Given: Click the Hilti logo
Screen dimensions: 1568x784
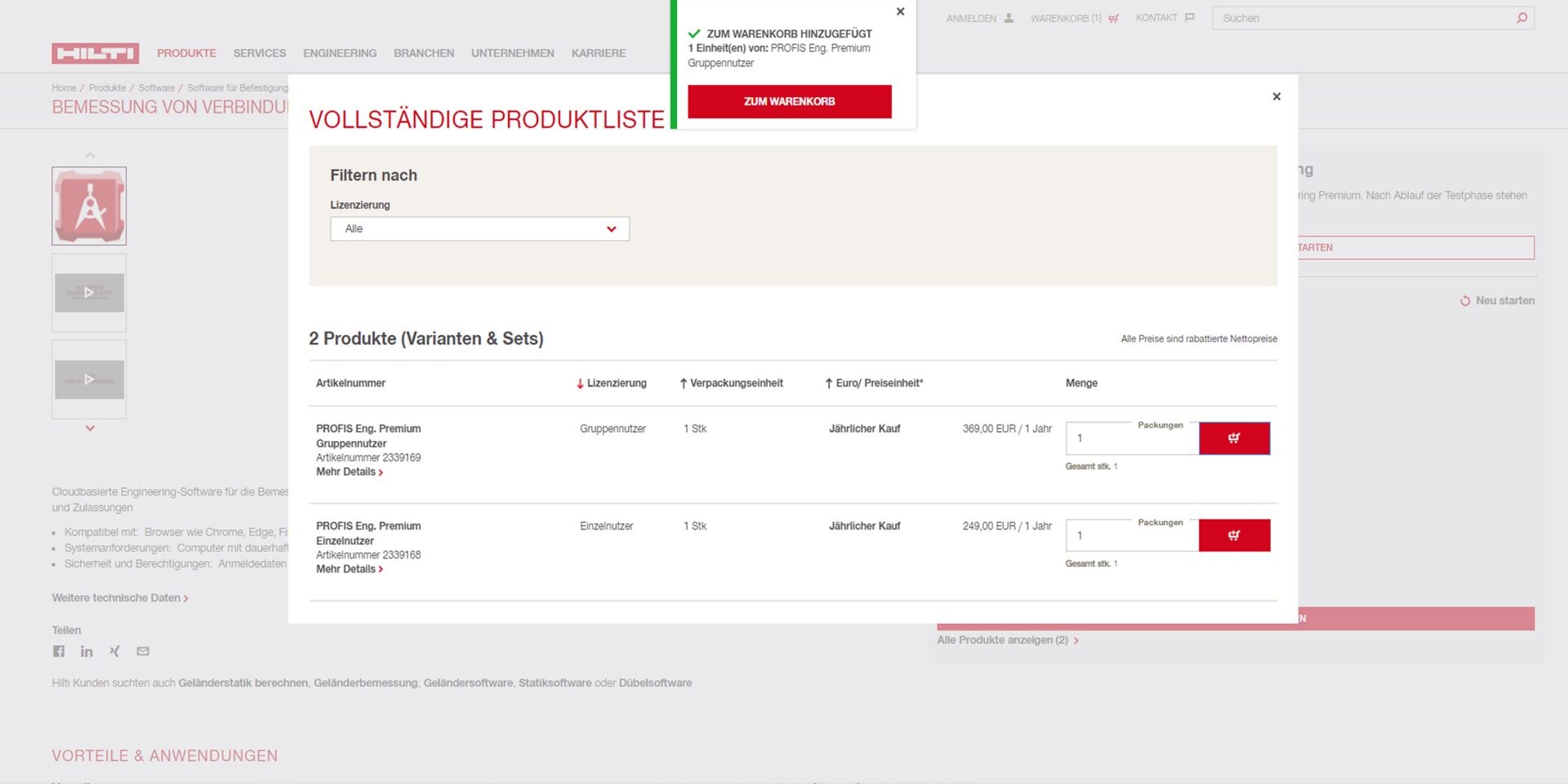Looking at the screenshot, I should [95, 53].
